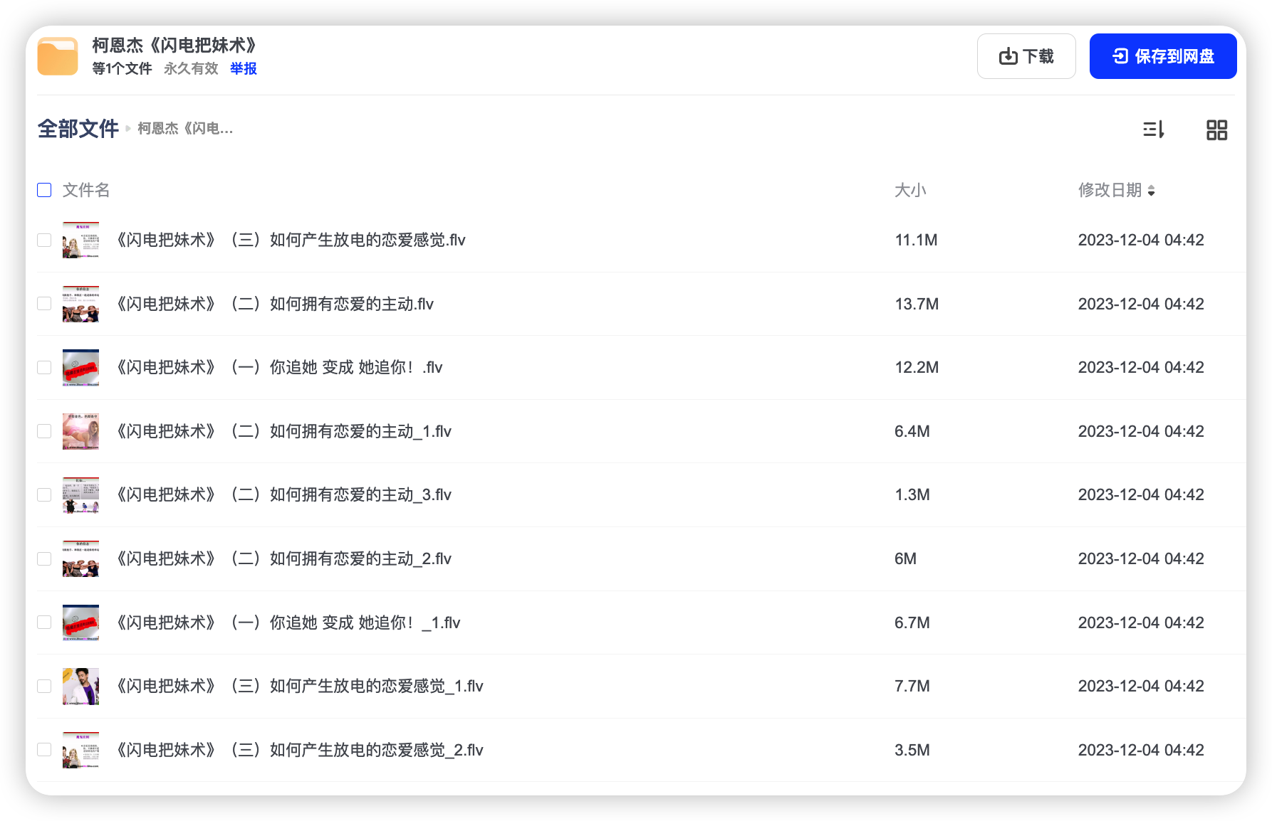This screenshot has width=1272, height=821.
Task: Open file name 如何拥有恋爱的主动_2.flv
Action: tap(283, 558)
